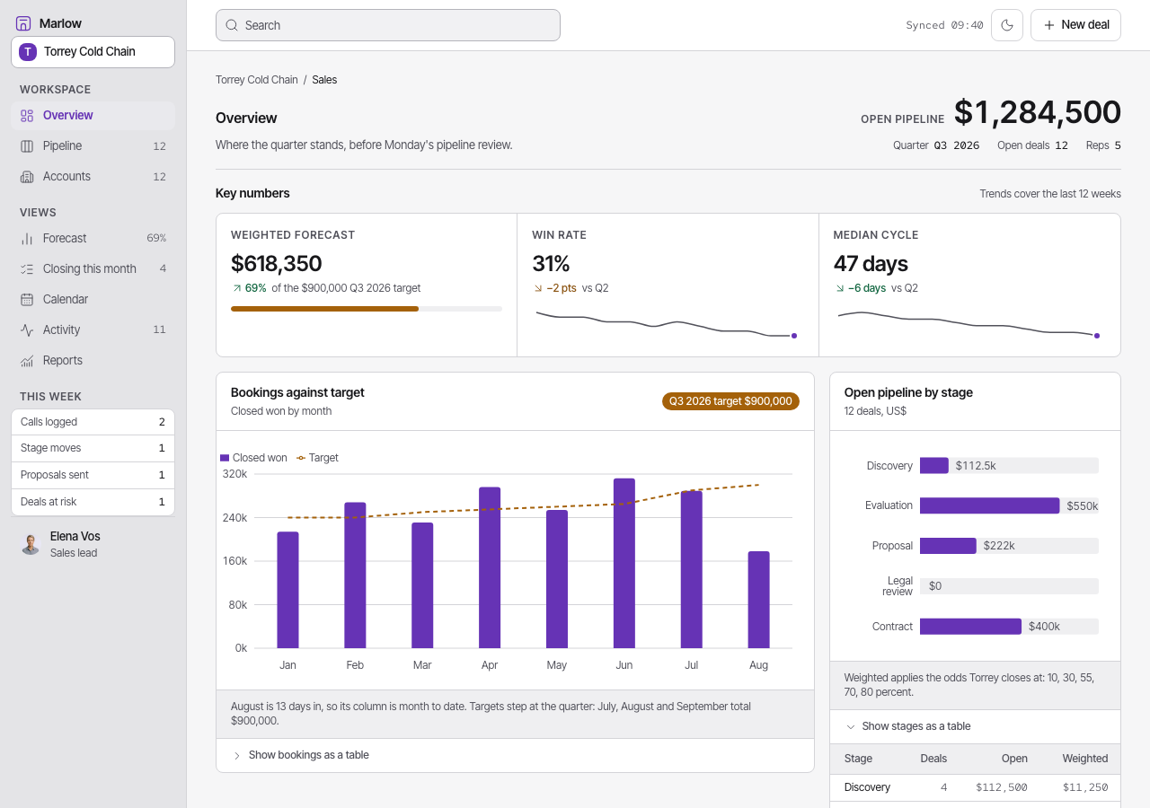Click the Forecast bar chart icon
1150x808 pixels.
tap(27, 239)
